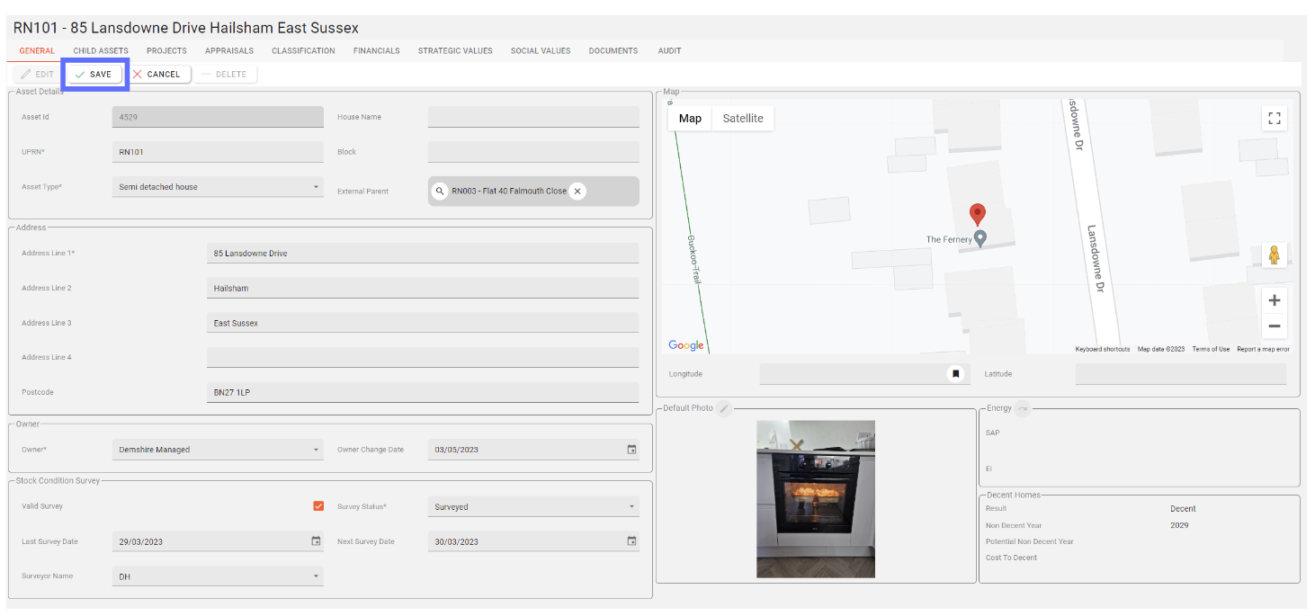Click the red location pin on map
Viewport: 1315px width, 616px height.
pyautogui.click(x=978, y=215)
